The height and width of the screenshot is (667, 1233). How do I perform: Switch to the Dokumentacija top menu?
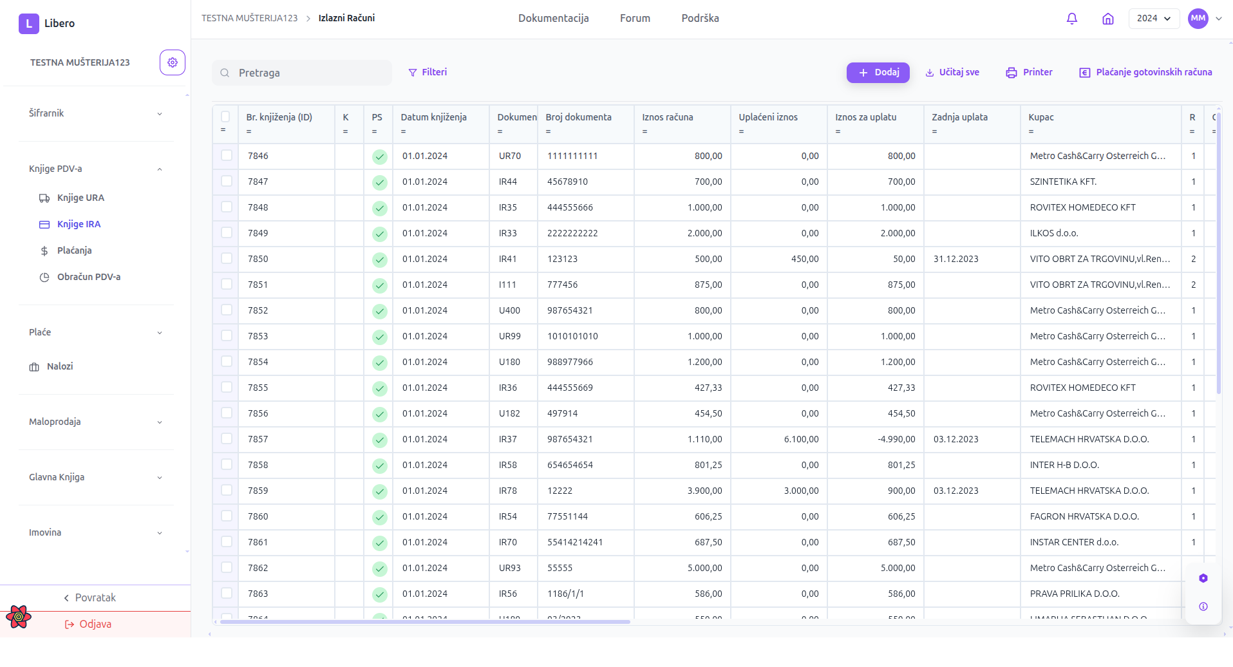[553, 19]
